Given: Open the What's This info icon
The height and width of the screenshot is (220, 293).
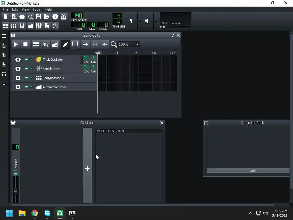Looking at the screenshot, I should coord(55,17).
